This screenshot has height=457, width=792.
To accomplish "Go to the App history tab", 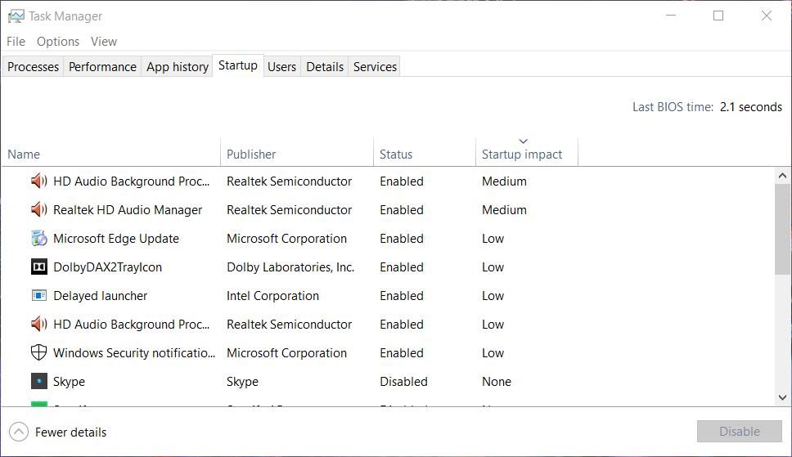I will (178, 67).
